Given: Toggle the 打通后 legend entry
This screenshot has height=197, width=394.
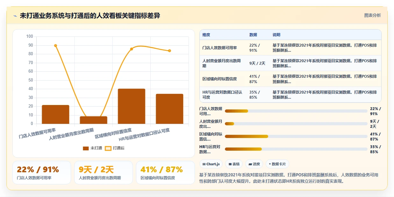Looking at the screenshot, I should (x=115, y=148).
